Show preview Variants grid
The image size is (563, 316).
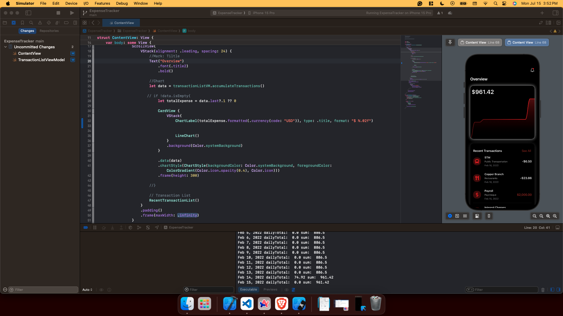coord(465,216)
